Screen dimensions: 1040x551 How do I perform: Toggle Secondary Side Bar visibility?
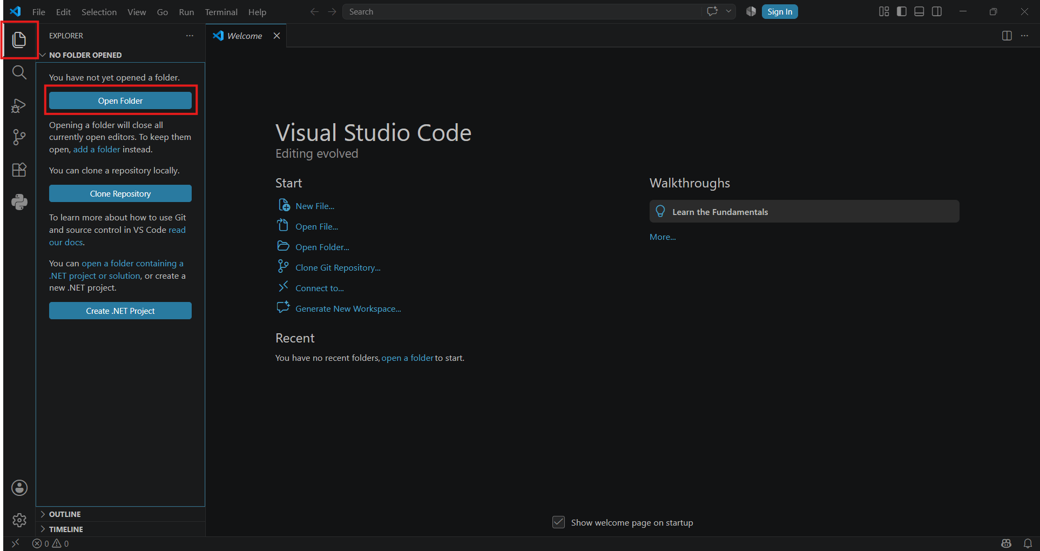point(937,11)
